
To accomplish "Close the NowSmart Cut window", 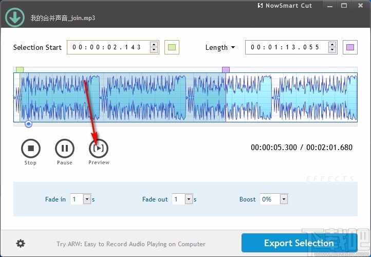I will click(360, 6).
